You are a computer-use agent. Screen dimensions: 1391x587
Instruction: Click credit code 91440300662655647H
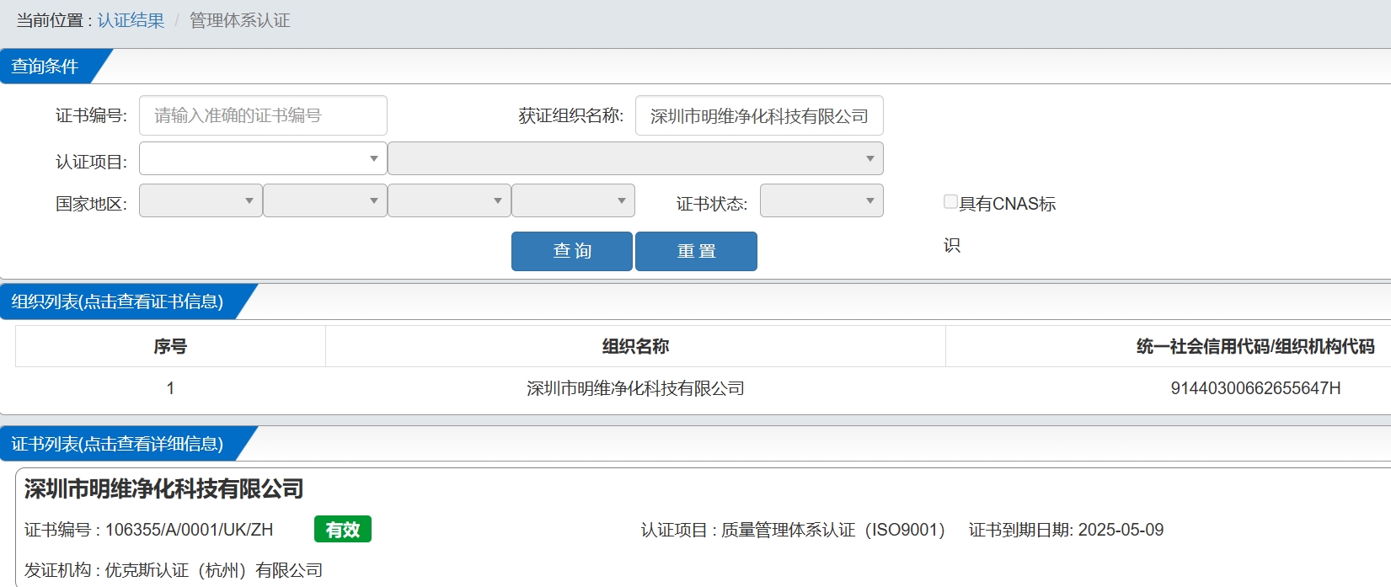(1255, 388)
